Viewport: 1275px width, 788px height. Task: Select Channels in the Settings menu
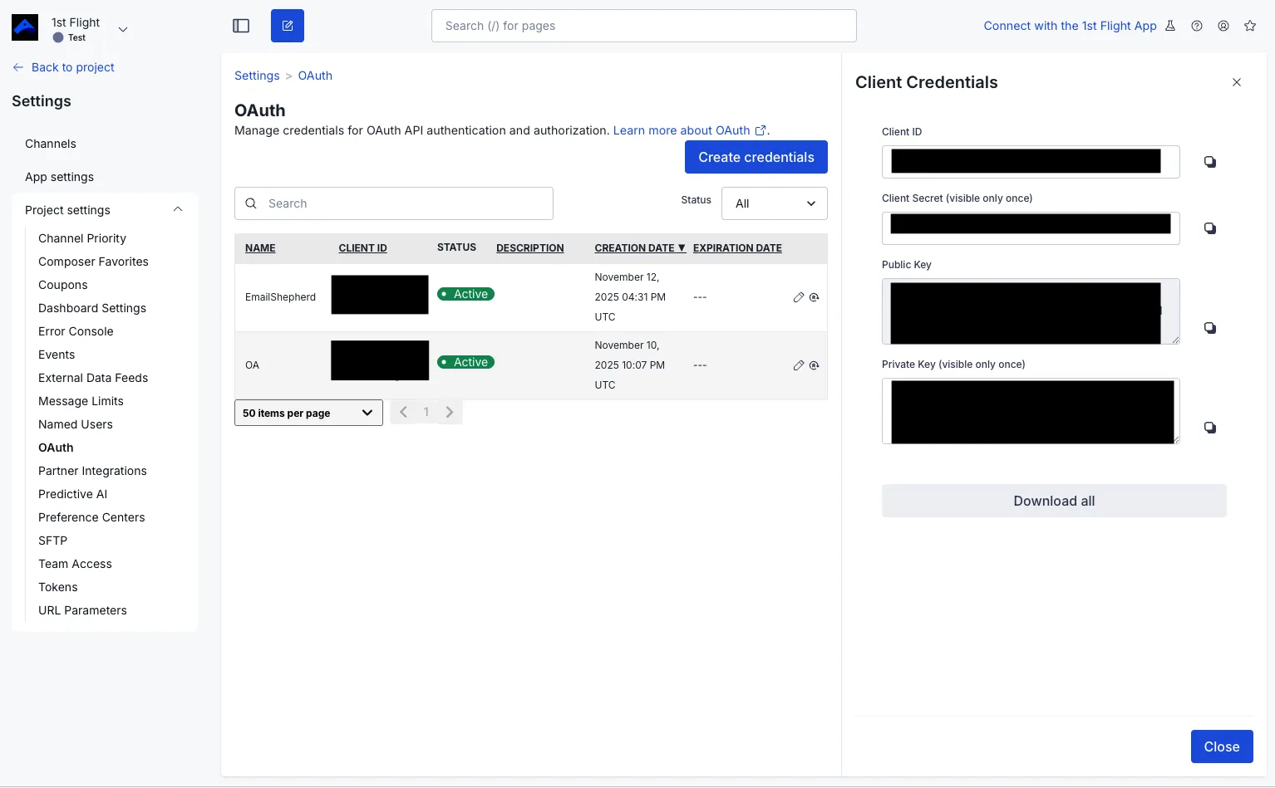pyautogui.click(x=51, y=144)
